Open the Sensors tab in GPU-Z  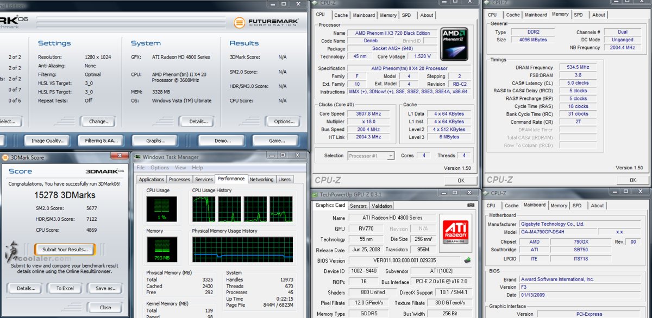[359, 206]
